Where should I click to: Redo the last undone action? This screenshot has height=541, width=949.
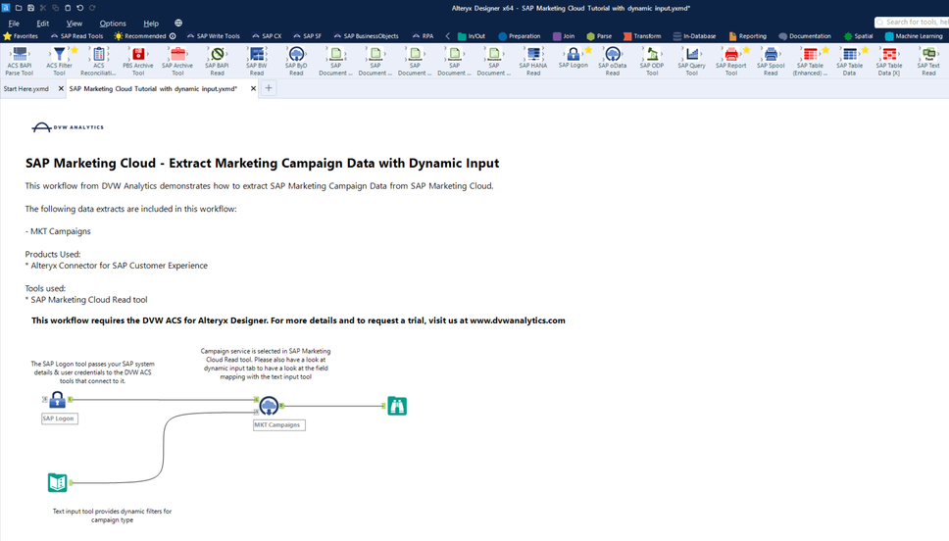click(92, 8)
